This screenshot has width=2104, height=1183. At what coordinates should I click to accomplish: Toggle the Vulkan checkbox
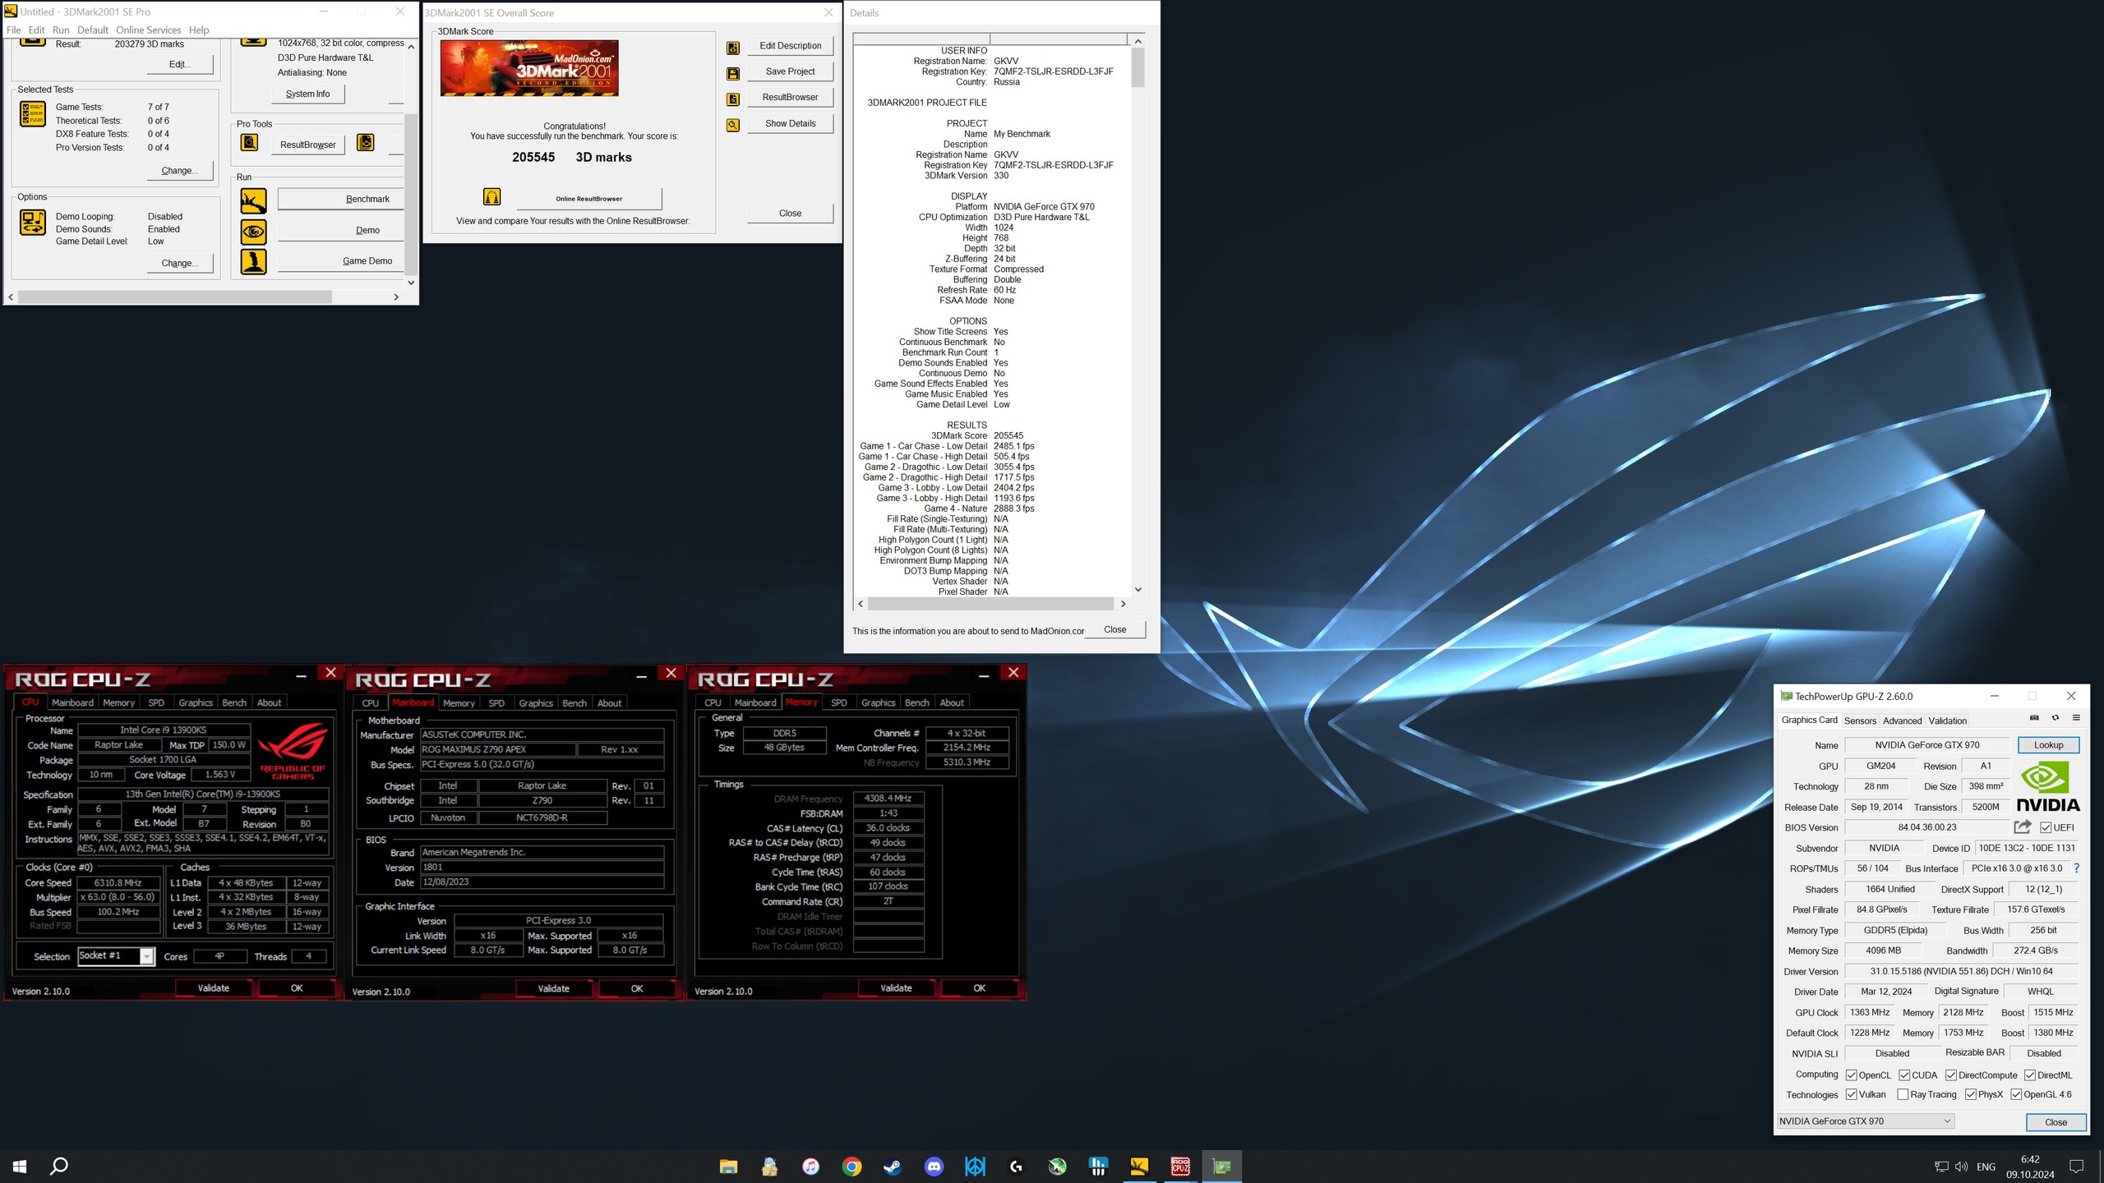1852,1094
